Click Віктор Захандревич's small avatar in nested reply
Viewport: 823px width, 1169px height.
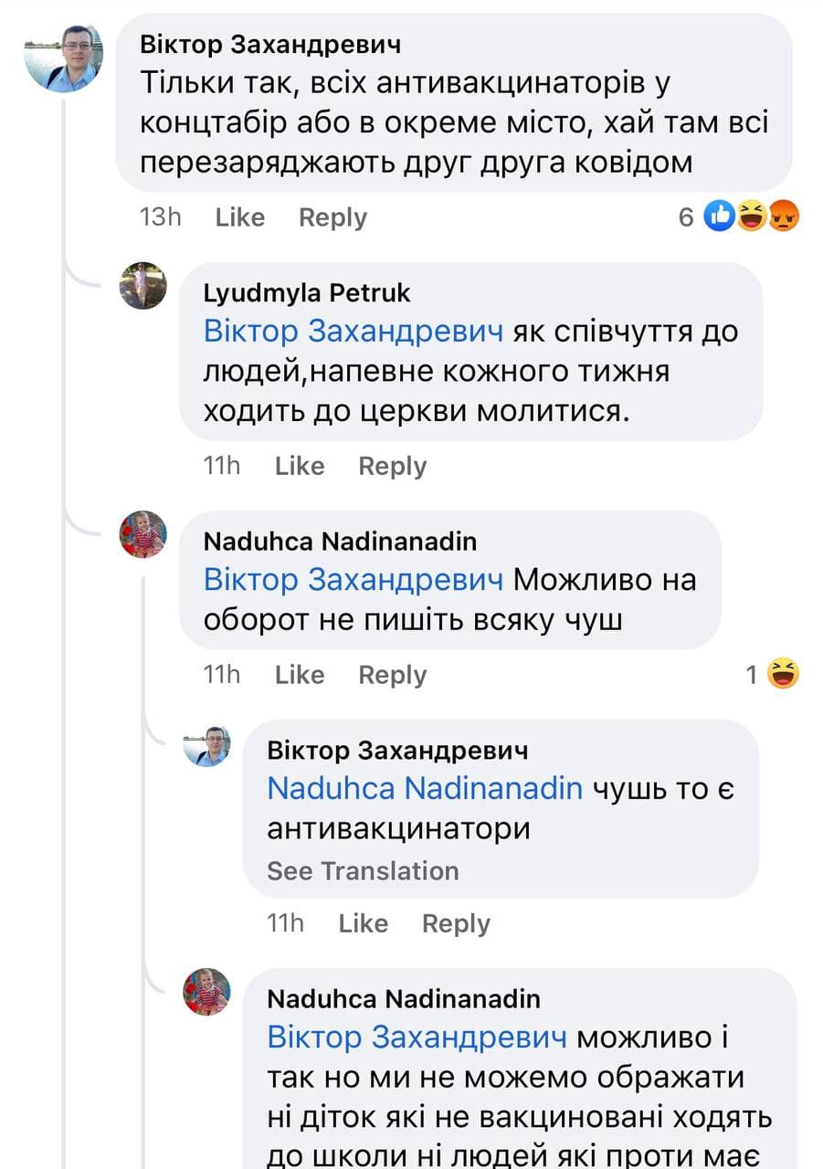pyautogui.click(x=207, y=746)
